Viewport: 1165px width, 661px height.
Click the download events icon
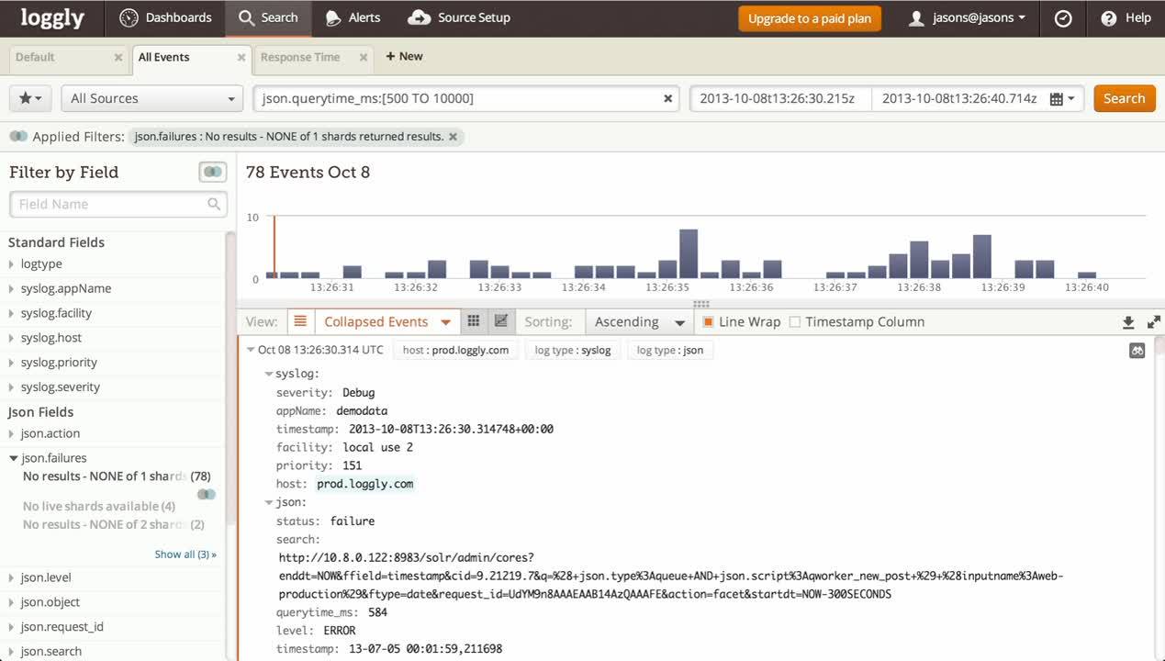tap(1128, 322)
